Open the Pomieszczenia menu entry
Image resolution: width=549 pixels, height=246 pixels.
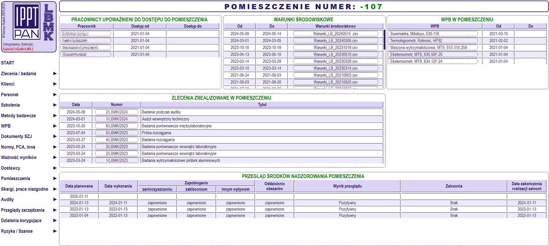[x=16, y=178]
